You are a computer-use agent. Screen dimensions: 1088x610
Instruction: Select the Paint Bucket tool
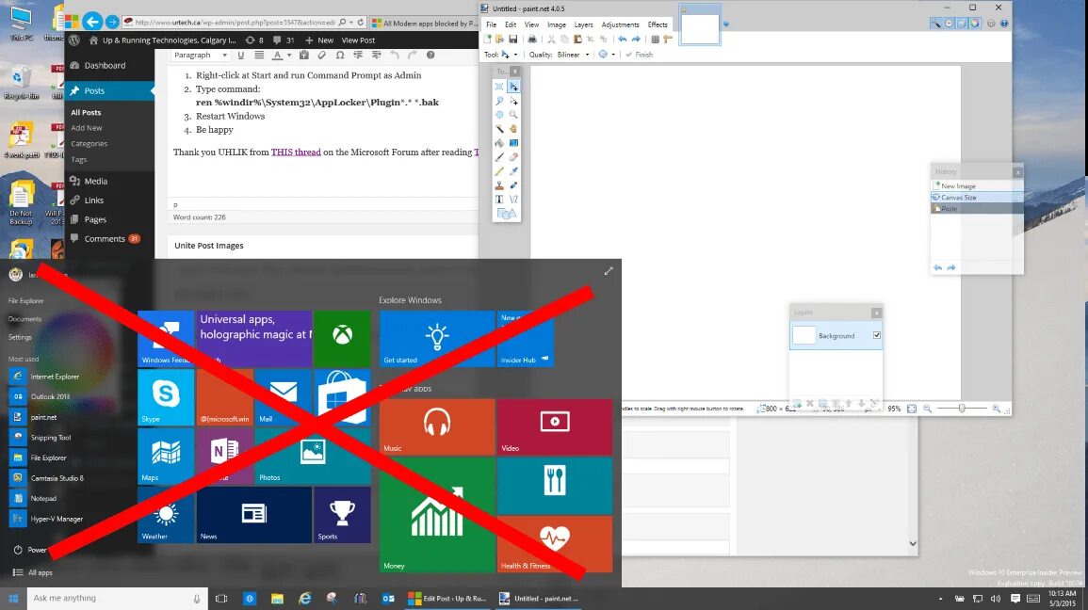click(x=499, y=143)
